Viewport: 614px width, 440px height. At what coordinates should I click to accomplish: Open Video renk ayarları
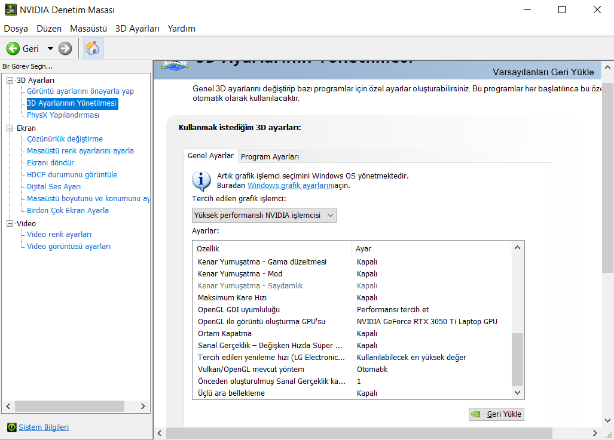(x=59, y=234)
